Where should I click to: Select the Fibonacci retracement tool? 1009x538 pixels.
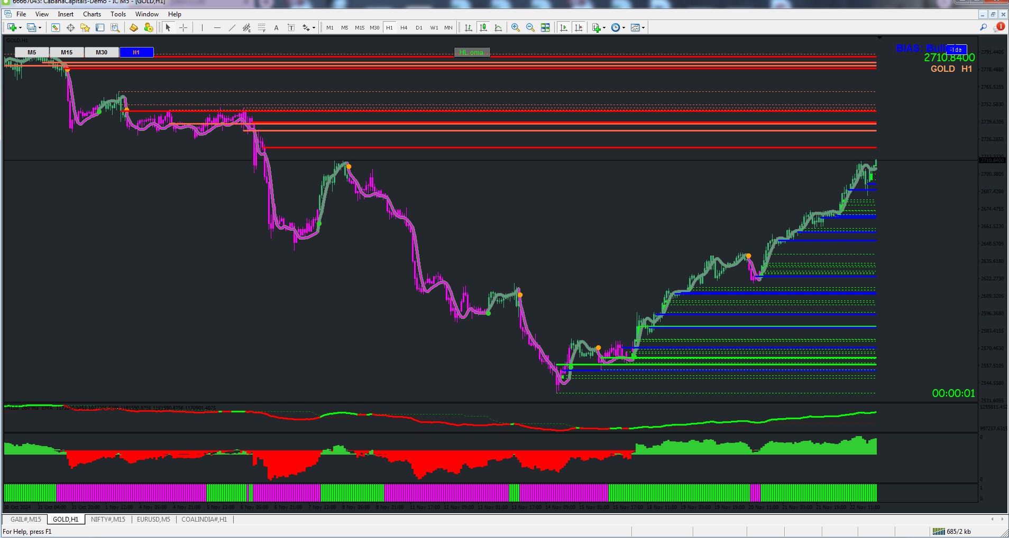(261, 27)
